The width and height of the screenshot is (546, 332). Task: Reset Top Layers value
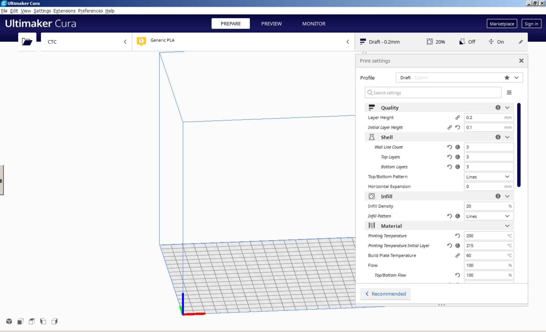coord(449,157)
